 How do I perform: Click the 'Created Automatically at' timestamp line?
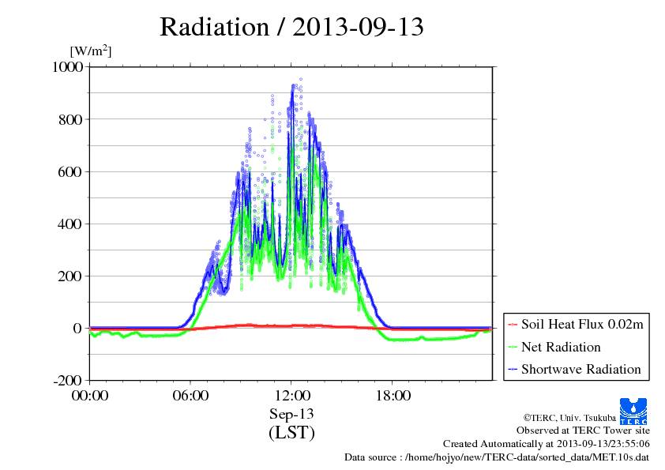tap(547, 444)
